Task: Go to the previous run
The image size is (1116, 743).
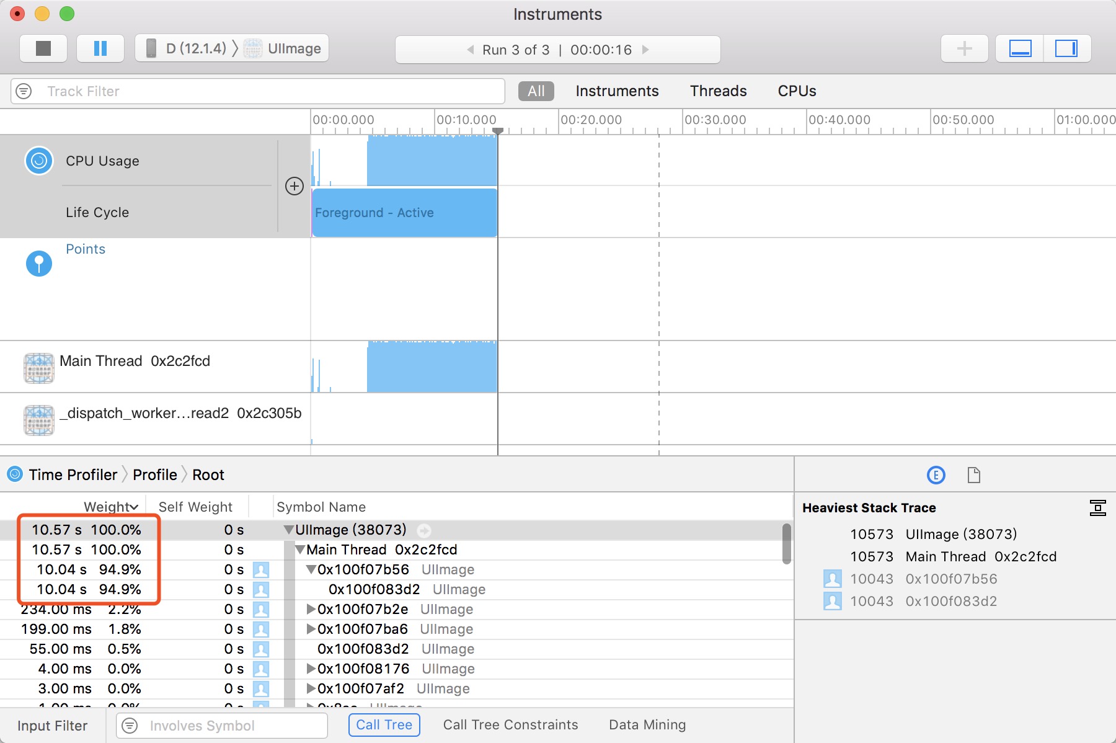Action: (470, 50)
